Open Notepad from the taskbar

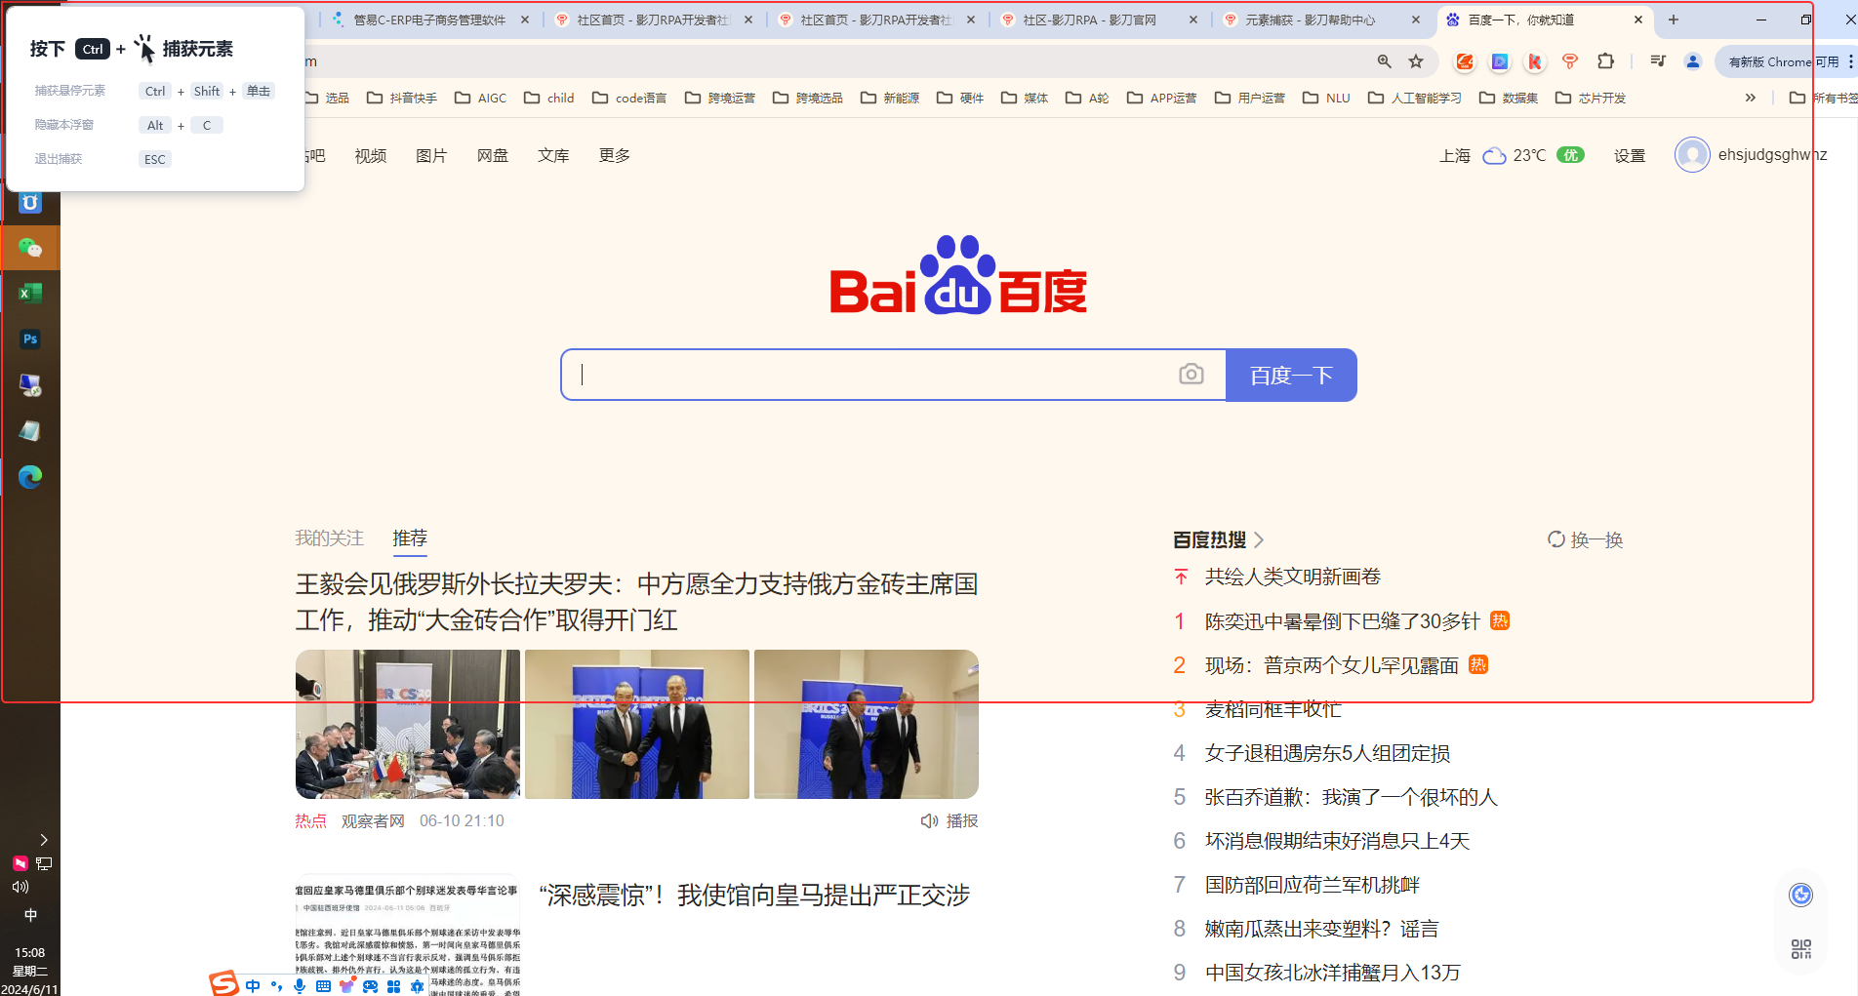click(30, 431)
